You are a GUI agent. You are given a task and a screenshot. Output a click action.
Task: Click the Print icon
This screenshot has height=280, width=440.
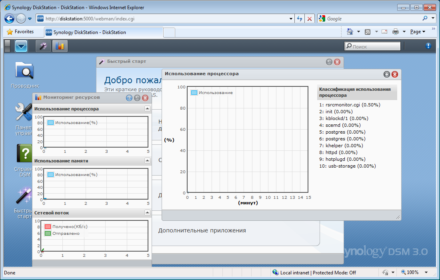pyautogui.click(x=396, y=32)
